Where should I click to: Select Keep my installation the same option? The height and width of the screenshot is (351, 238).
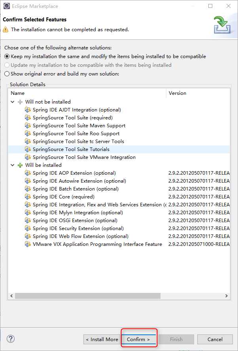click(x=105, y=57)
